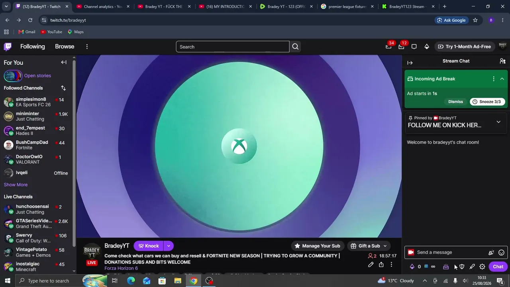Open Windows Start menu
Image resolution: width=510 pixels, height=287 pixels.
8,281
